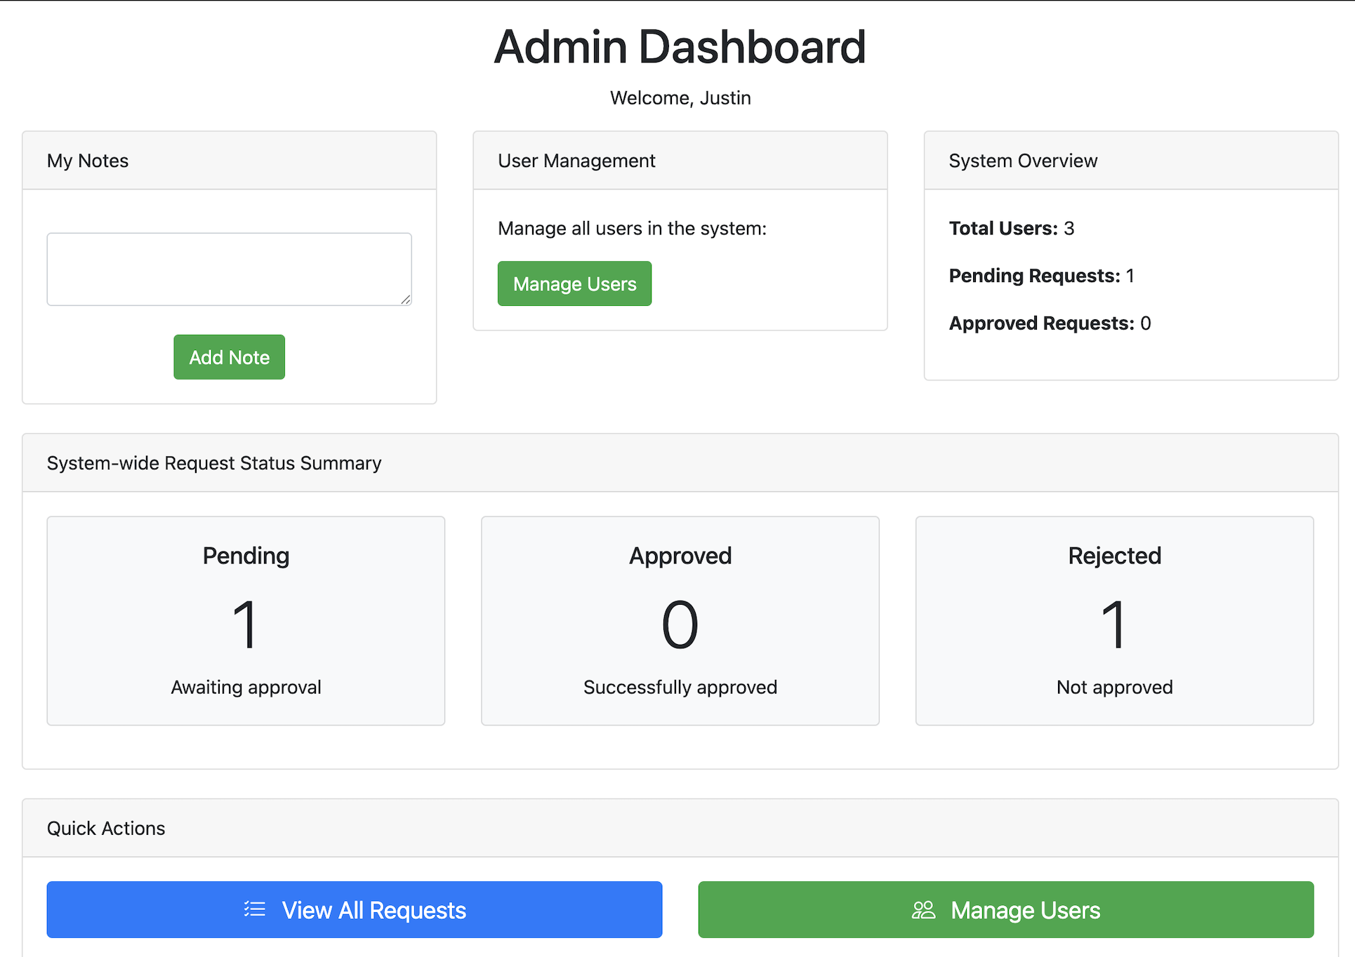
Task: Click the My Notes panel header
Action: pyautogui.click(x=87, y=160)
